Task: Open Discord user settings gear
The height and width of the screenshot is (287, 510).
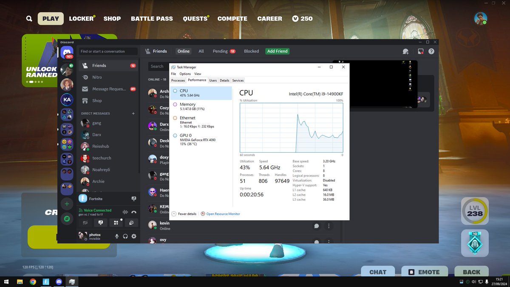Action: 134,236
